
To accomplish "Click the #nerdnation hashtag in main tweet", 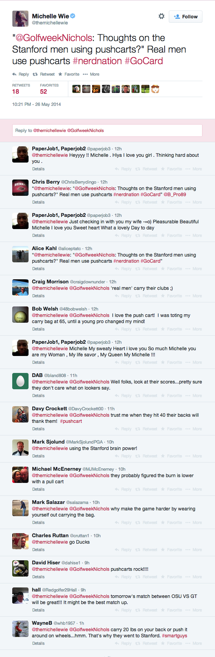I will pyautogui.click(x=97, y=61).
